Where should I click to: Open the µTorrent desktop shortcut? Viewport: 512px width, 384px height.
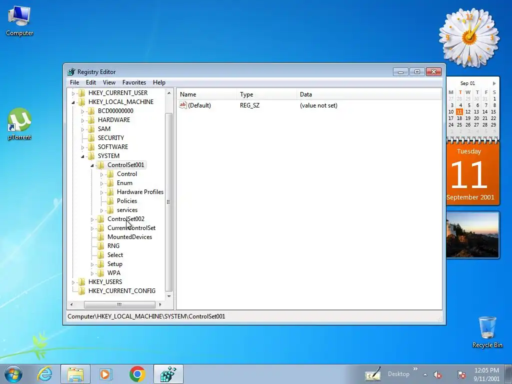[x=19, y=124]
